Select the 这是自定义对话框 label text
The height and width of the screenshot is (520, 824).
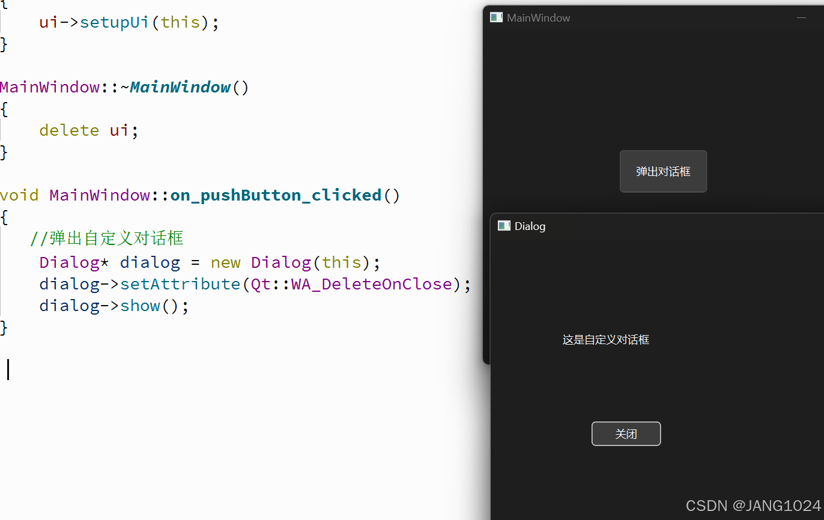click(605, 340)
